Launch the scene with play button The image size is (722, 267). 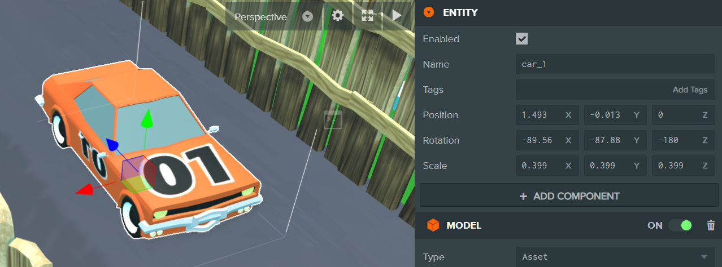click(397, 16)
